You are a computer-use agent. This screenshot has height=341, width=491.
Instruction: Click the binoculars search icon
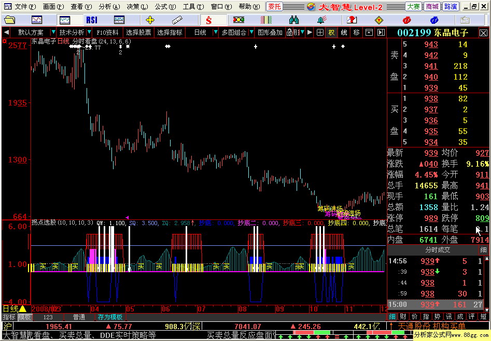[x=294, y=20]
